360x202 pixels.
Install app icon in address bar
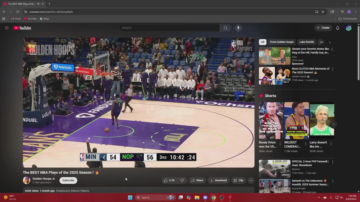(x=317, y=12)
